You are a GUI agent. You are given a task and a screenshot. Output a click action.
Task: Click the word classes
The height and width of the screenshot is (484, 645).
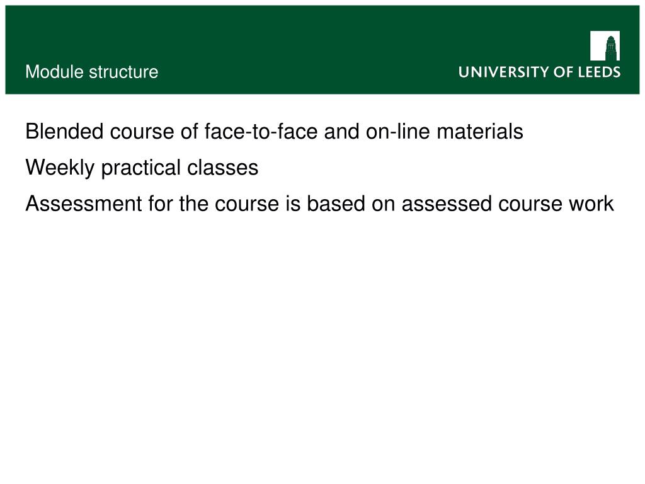[222, 168]
